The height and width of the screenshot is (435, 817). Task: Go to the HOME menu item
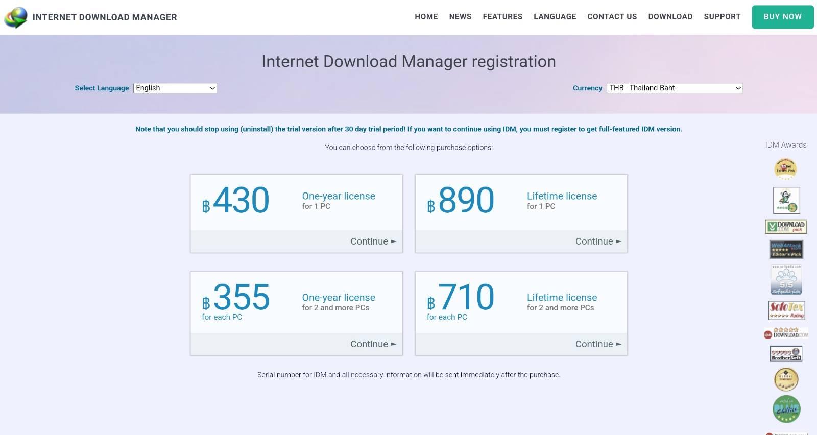[x=426, y=17]
